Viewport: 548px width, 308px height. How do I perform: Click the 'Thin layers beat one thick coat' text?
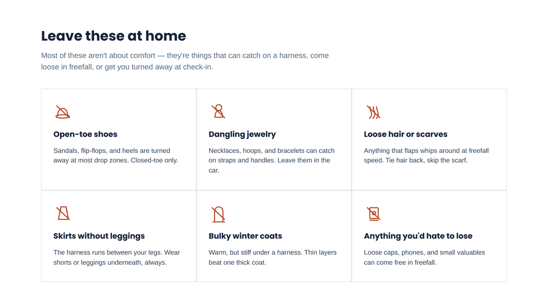[x=272, y=257]
